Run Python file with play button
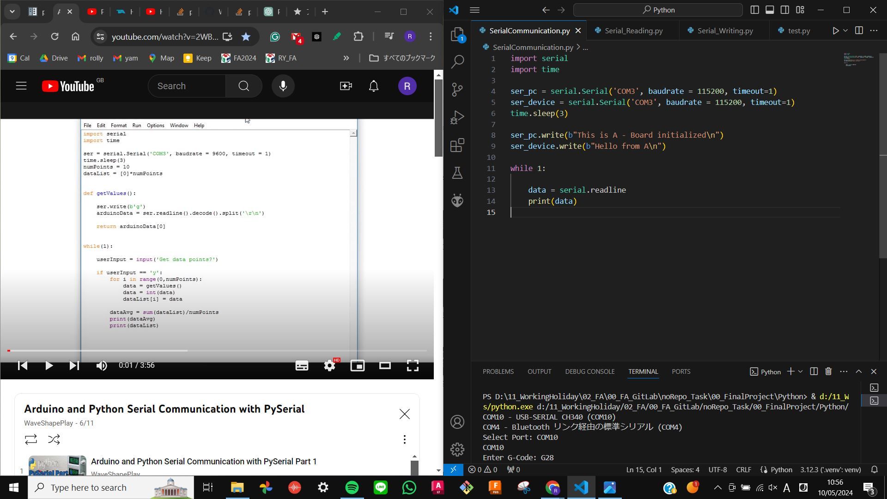Viewport: 887px width, 499px height. coord(835,30)
